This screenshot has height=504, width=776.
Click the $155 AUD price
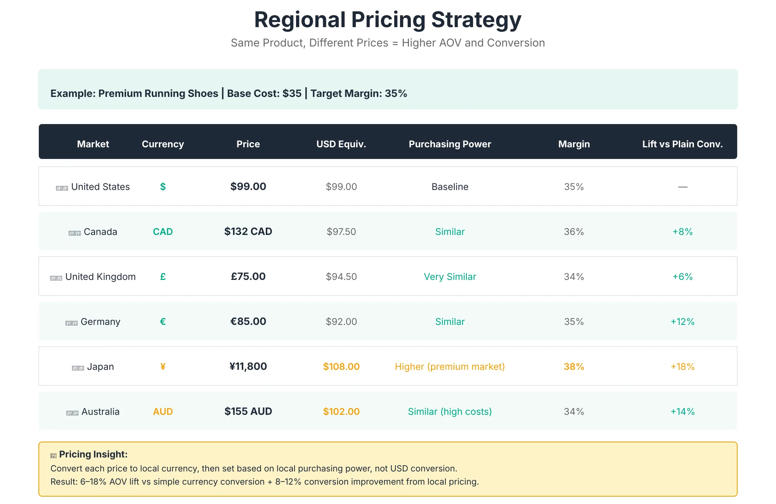coord(248,411)
